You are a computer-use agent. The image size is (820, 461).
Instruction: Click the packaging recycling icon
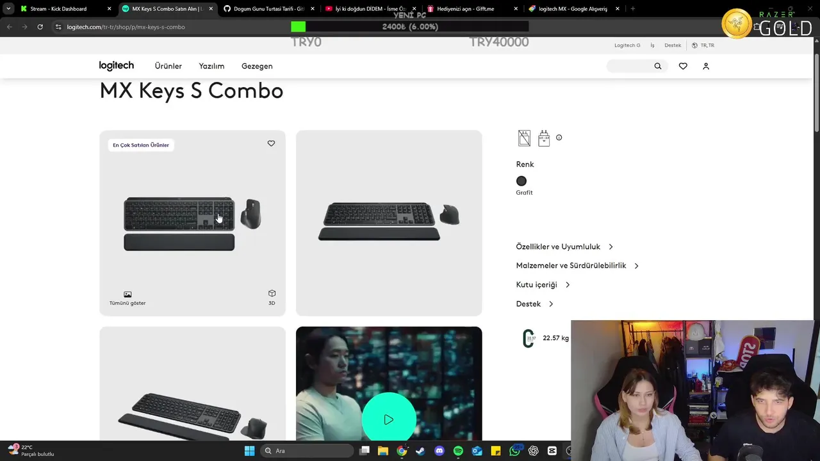click(544, 138)
